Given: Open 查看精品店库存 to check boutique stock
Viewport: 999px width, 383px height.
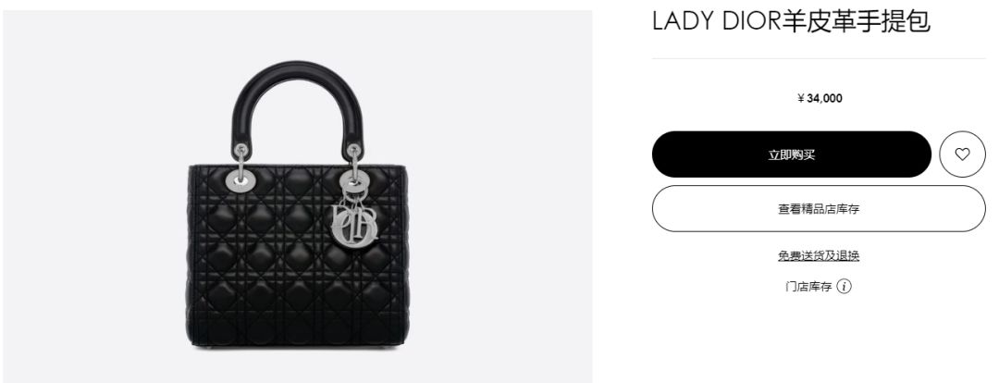Looking at the screenshot, I should 819,208.
